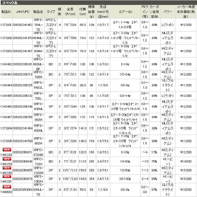
Task: Select the ルアー(g) column header
Action: [x=125, y=12]
